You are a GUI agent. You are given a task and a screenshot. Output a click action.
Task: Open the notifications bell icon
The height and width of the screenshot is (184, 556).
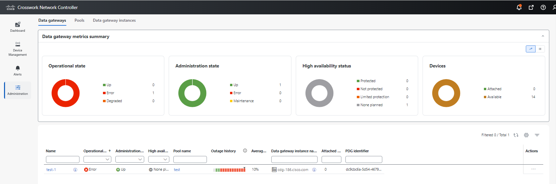pyautogui.click(x=519, y=7)
